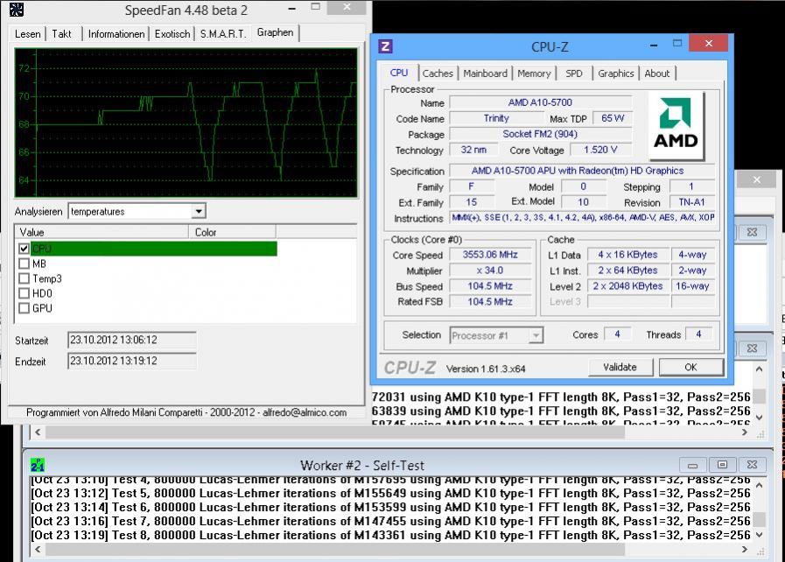Click the Name value AMD A10-5700
Image resolution: width=785 pixels, height=562 pixels.
click(540, 102)
